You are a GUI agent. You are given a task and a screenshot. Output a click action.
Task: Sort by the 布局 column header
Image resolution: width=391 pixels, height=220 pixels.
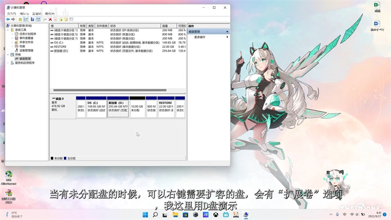[83, 26]
